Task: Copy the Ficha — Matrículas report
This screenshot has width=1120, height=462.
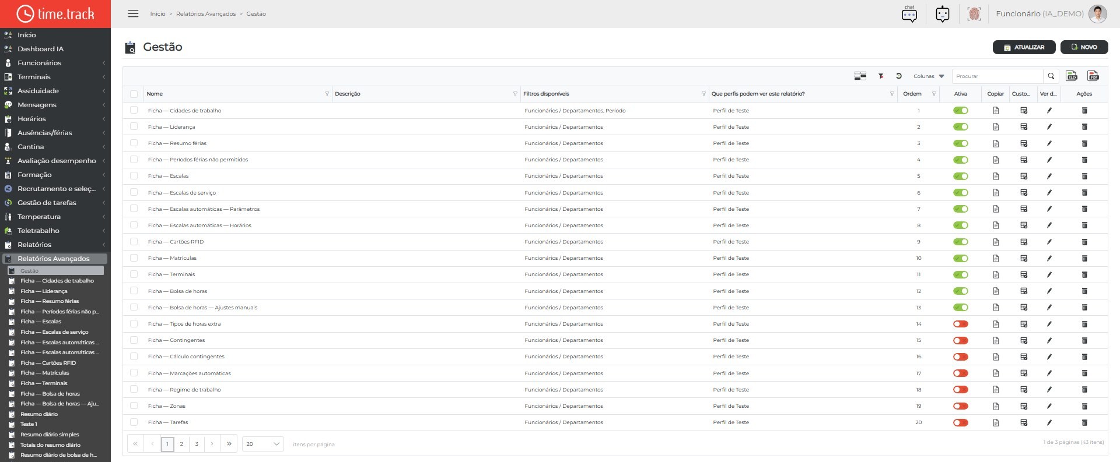Action: [996, 258]
